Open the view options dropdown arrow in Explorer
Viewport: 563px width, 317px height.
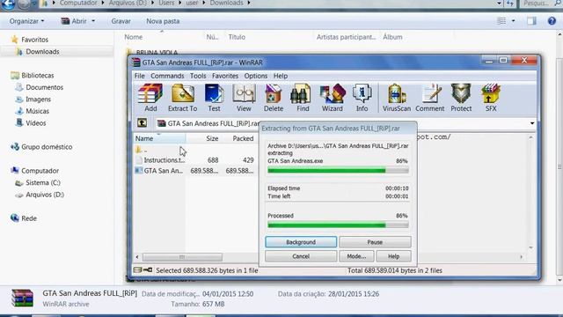pos(513,21)
